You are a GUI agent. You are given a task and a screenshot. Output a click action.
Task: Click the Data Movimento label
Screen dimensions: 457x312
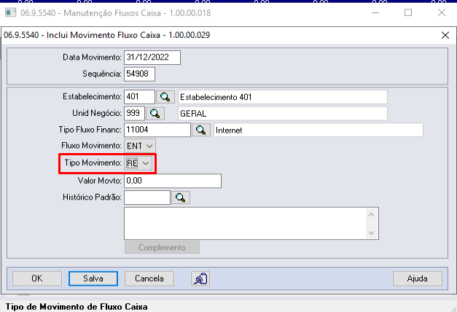92,57
